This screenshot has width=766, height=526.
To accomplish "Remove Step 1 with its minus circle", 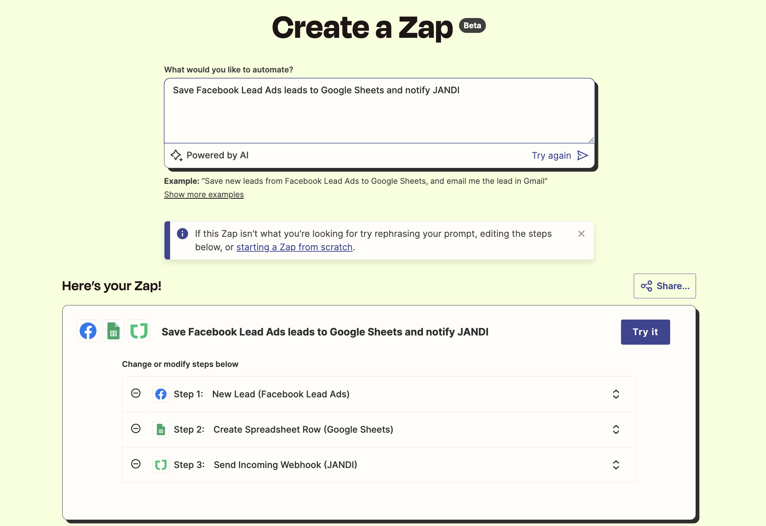I will pos(136,393).
